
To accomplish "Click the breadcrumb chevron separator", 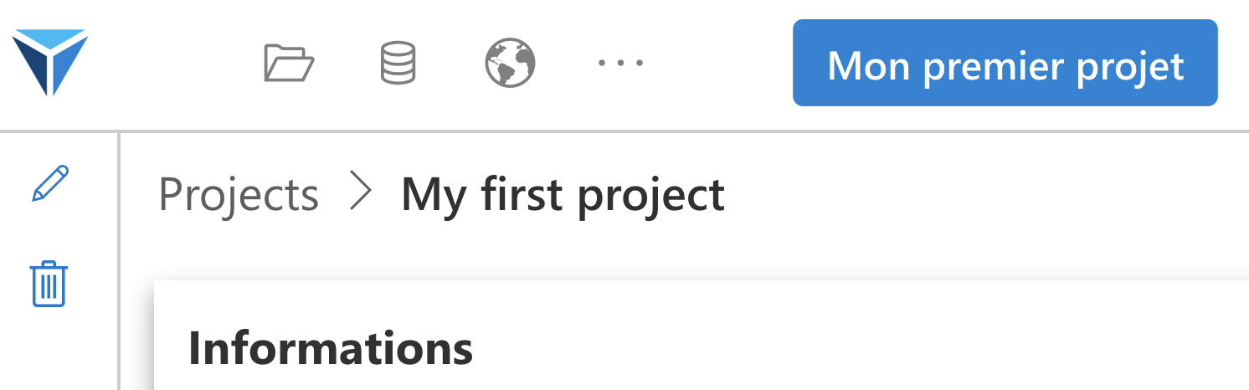I will [360, 193].
